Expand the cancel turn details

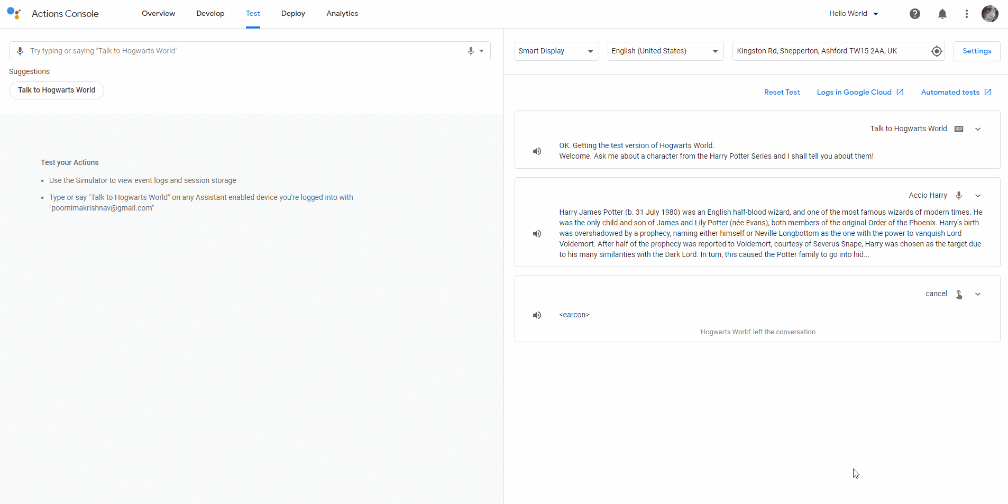[x=978, y=294]
